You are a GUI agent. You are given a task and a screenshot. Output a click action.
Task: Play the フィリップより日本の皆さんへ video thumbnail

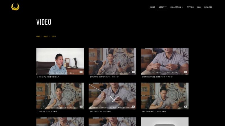click(x=60, y=61)
